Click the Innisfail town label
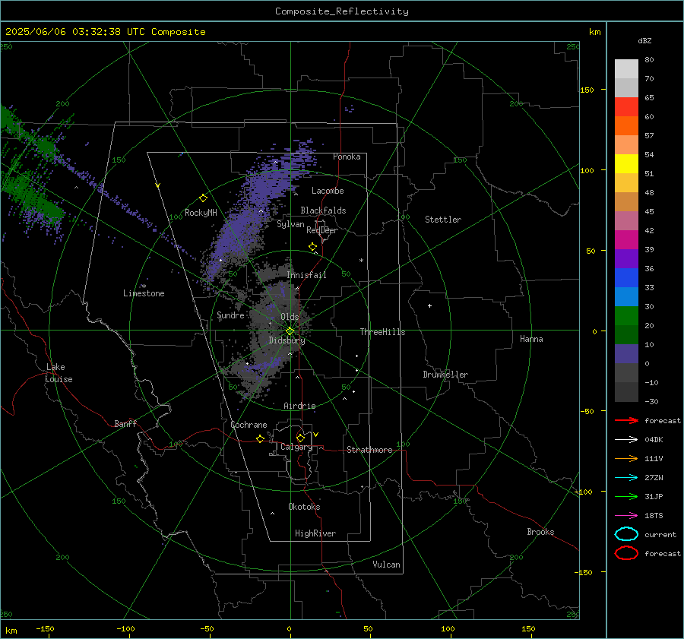This screenshot has width=684, height=639. coord(306,275)
